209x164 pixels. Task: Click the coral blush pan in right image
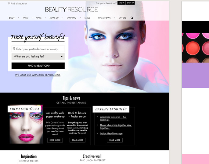pos(193,48)
